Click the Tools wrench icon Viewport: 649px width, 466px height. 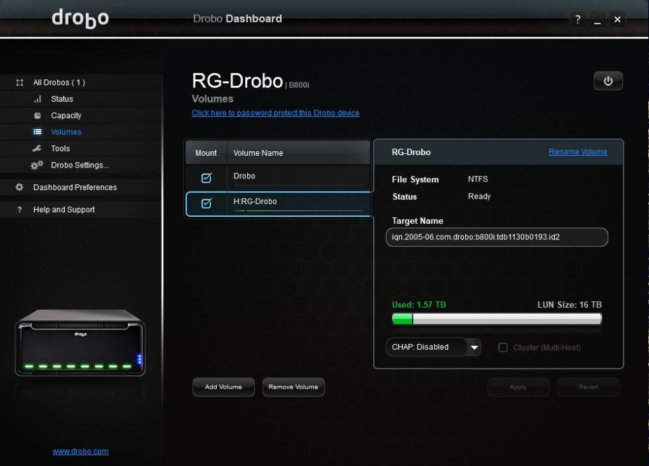tap(37, 149)
